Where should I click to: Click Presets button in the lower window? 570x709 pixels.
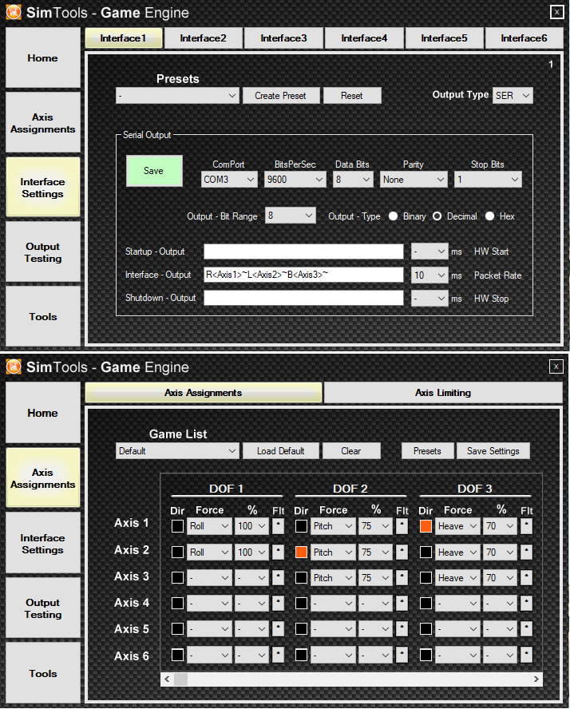pos(427,451)
